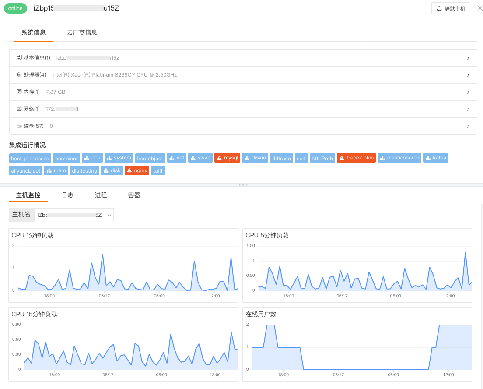Click the 磁盘 disk icon
The height and width of the screenshot is (389, 483).
[x=19, y=126]
